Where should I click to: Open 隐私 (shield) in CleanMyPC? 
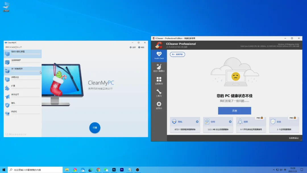22,105
